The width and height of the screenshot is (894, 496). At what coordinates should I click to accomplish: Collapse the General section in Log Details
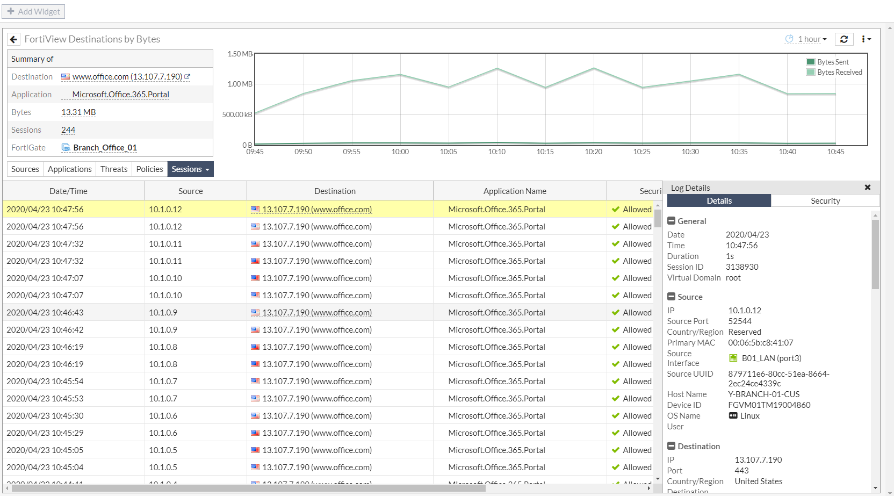[x=671, y=220]
